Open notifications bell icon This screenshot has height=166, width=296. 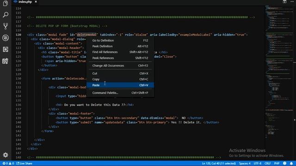[291, 163]
